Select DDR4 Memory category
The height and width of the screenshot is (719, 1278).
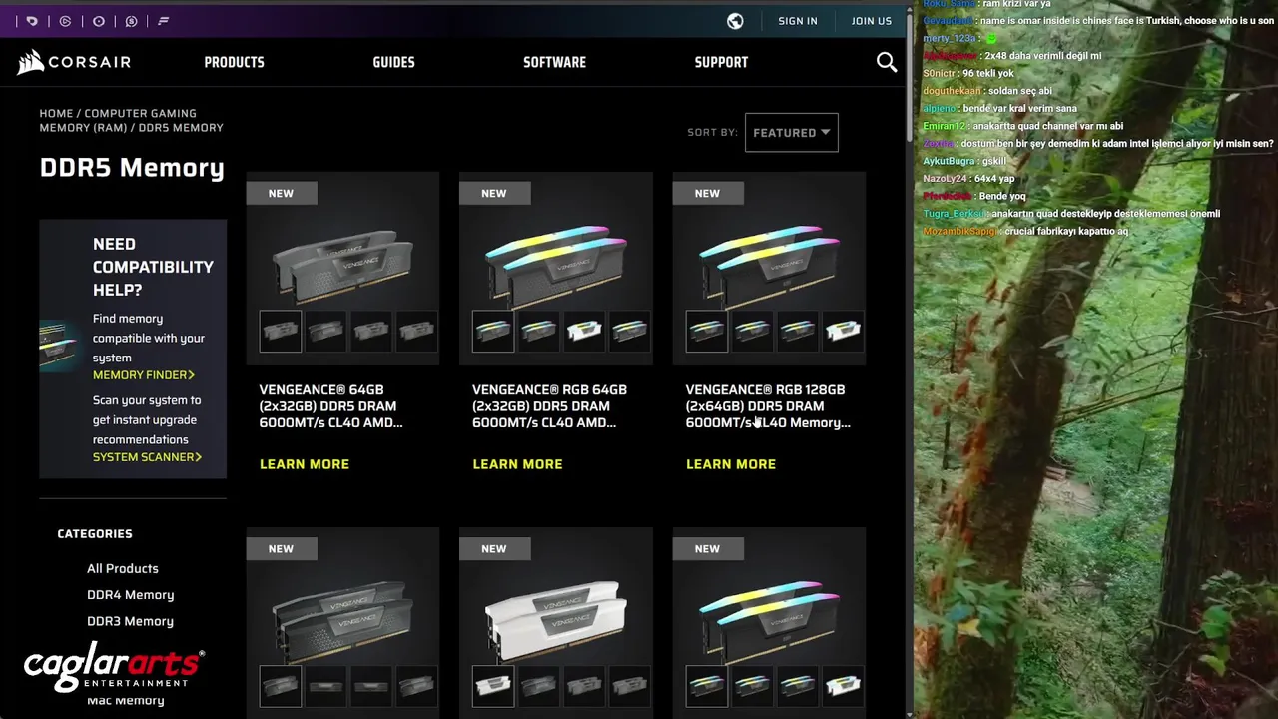click(x=130, y=595)
